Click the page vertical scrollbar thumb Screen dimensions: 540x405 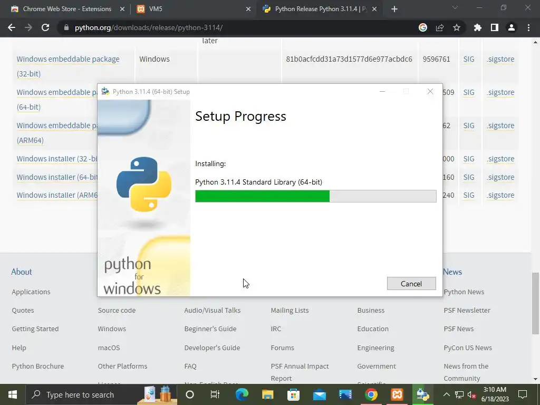535,303
